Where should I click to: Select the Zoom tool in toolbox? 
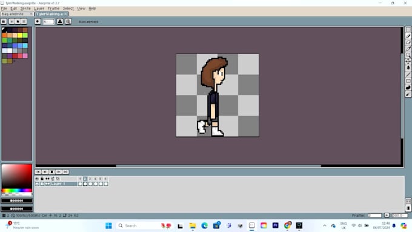point(408,55)
